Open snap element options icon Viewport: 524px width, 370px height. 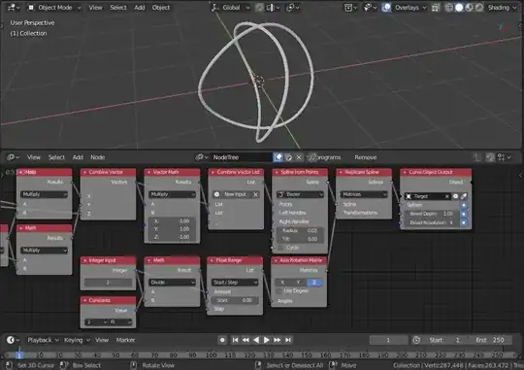[x=273, y=8]
